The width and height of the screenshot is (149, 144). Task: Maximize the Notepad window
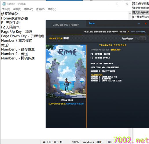pos(117,4)
